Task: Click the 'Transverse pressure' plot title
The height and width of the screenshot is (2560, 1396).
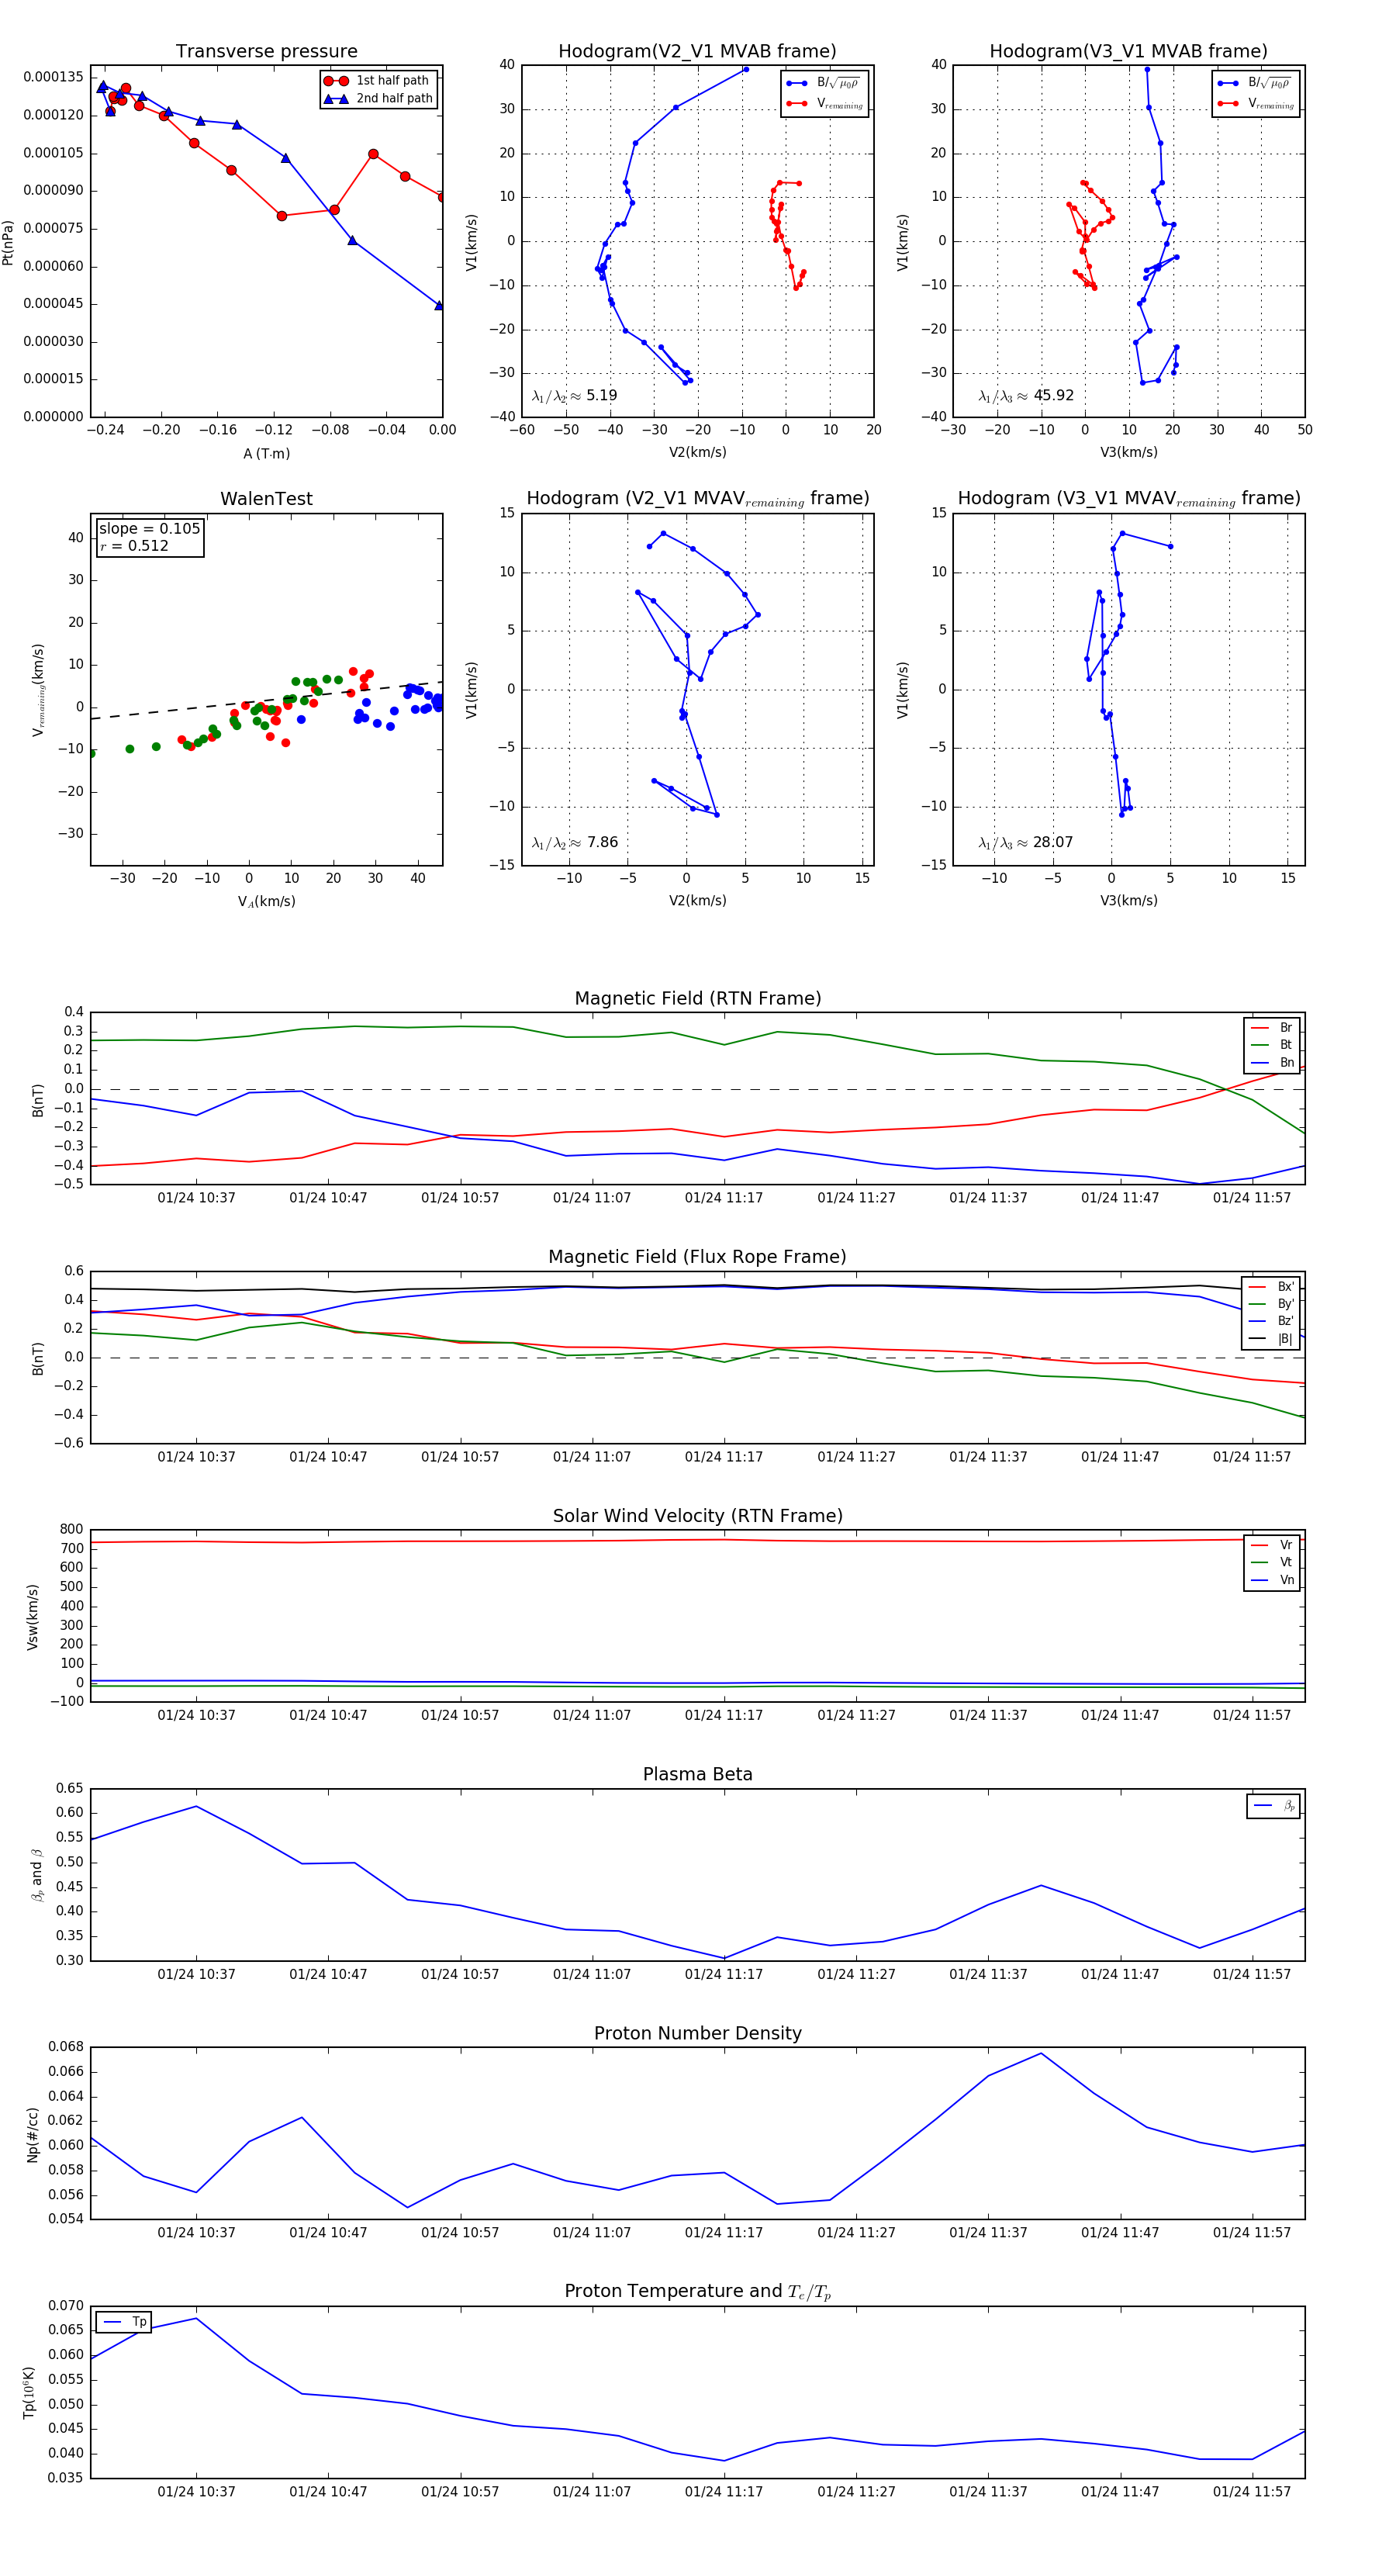Action: 266,50
